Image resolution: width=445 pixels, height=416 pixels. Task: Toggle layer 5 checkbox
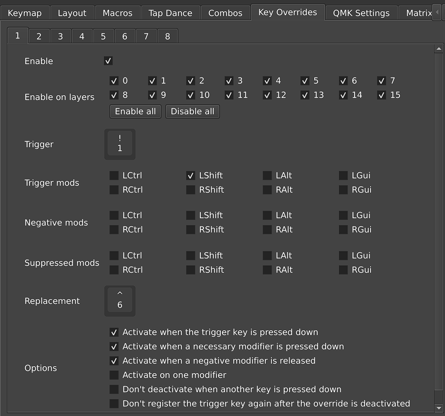tap(305, 81)
